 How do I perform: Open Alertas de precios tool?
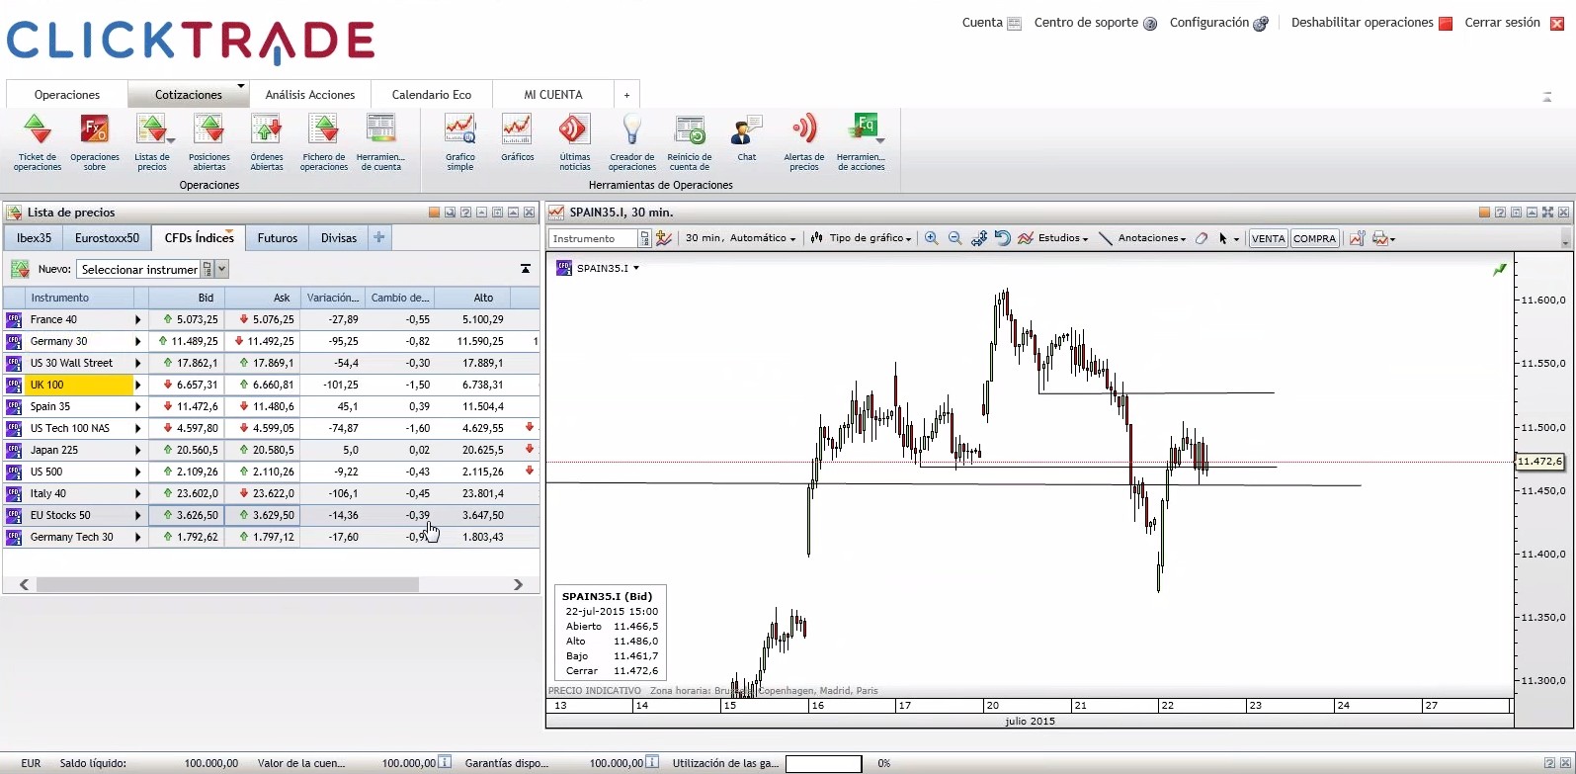click(804, 142)
